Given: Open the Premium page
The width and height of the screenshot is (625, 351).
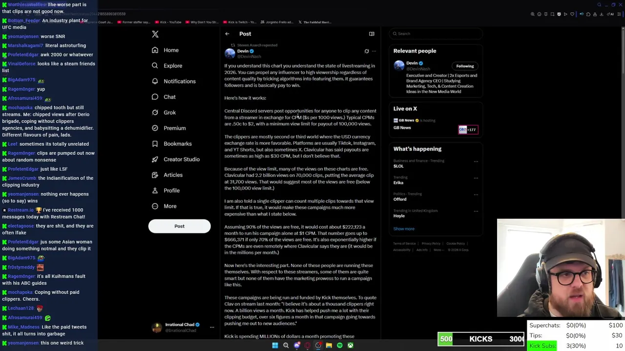Looking at the screenshot, I should click(168, 128).
